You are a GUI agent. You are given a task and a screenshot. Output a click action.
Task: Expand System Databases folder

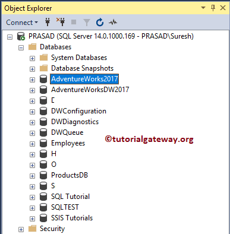tap(32, 58)
